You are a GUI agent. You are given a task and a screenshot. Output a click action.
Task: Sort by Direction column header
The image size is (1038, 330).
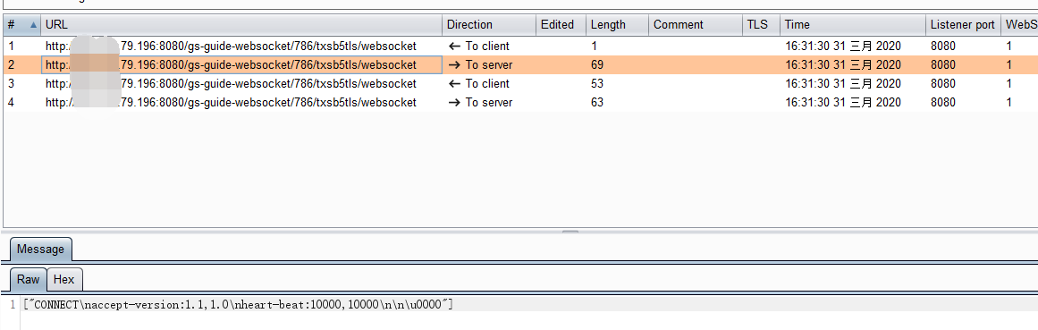pyautogui.click(x=489, y=25)
